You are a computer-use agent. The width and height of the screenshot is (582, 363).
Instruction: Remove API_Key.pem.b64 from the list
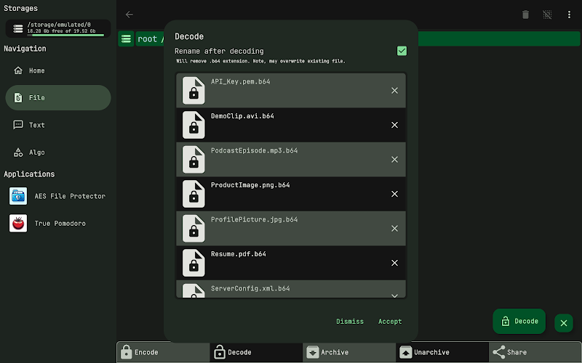click(394, 90)
